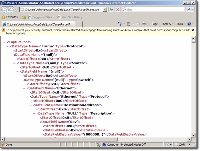The image size is (200, 151).
Task: Go forward with the Forward arrow button
Action: (x=11, y=9)
